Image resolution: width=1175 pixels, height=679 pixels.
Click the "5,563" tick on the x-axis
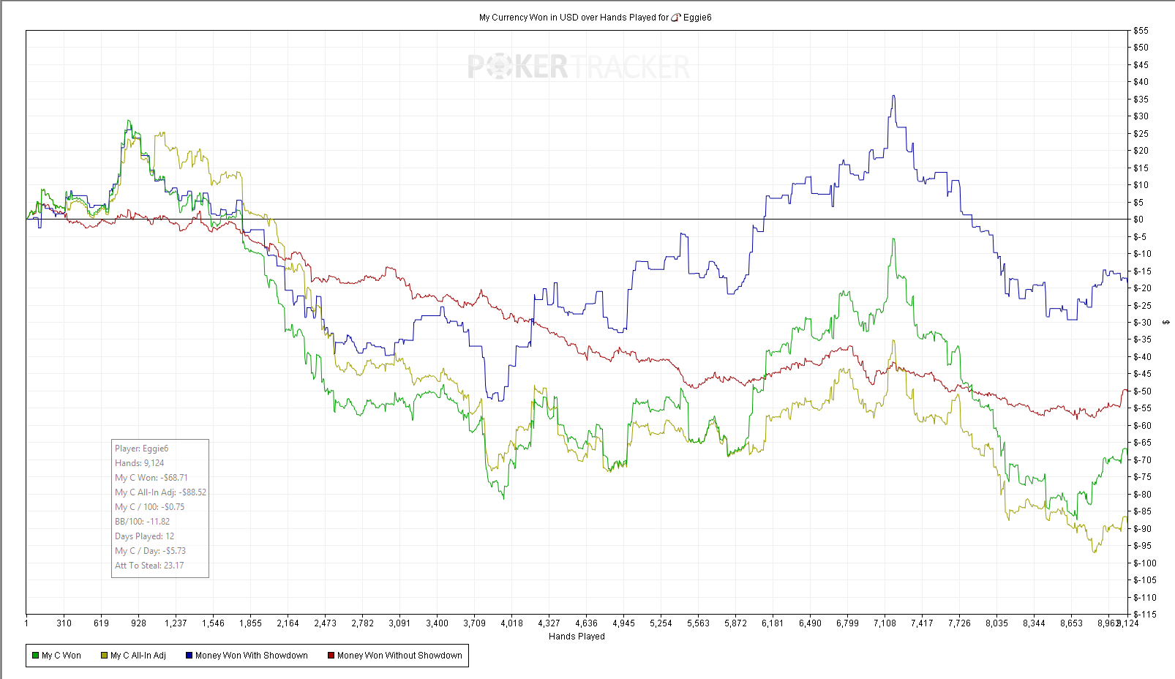tap(698, 623)
